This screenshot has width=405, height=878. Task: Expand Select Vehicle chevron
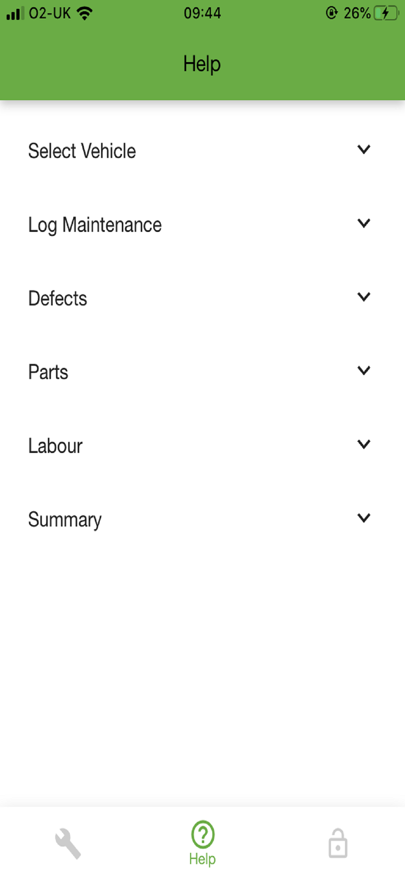[x=364, y=150]
